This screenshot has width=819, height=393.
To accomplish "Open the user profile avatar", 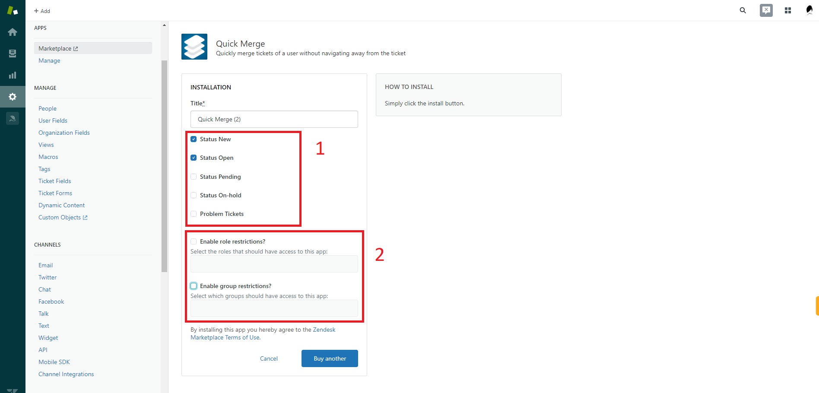I will point(809,10).
